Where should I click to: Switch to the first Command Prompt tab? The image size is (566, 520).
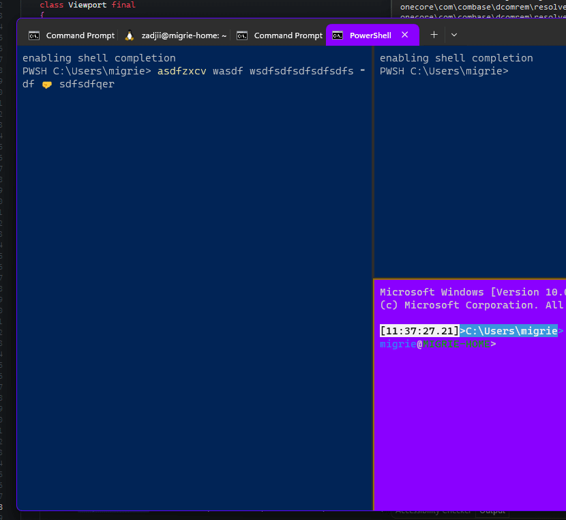(x=72, y=35)
